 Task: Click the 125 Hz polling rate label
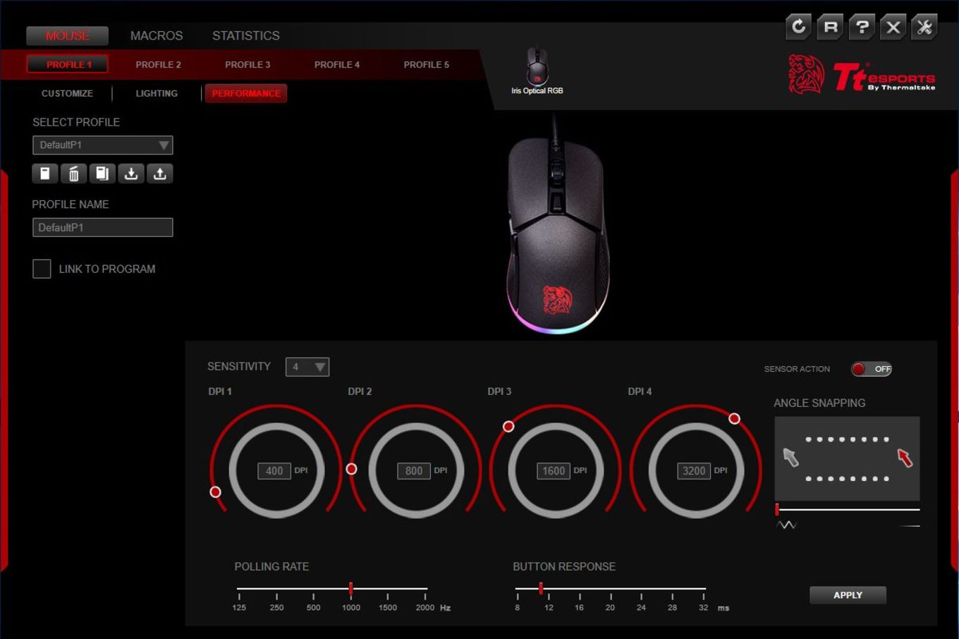point(239,608)
